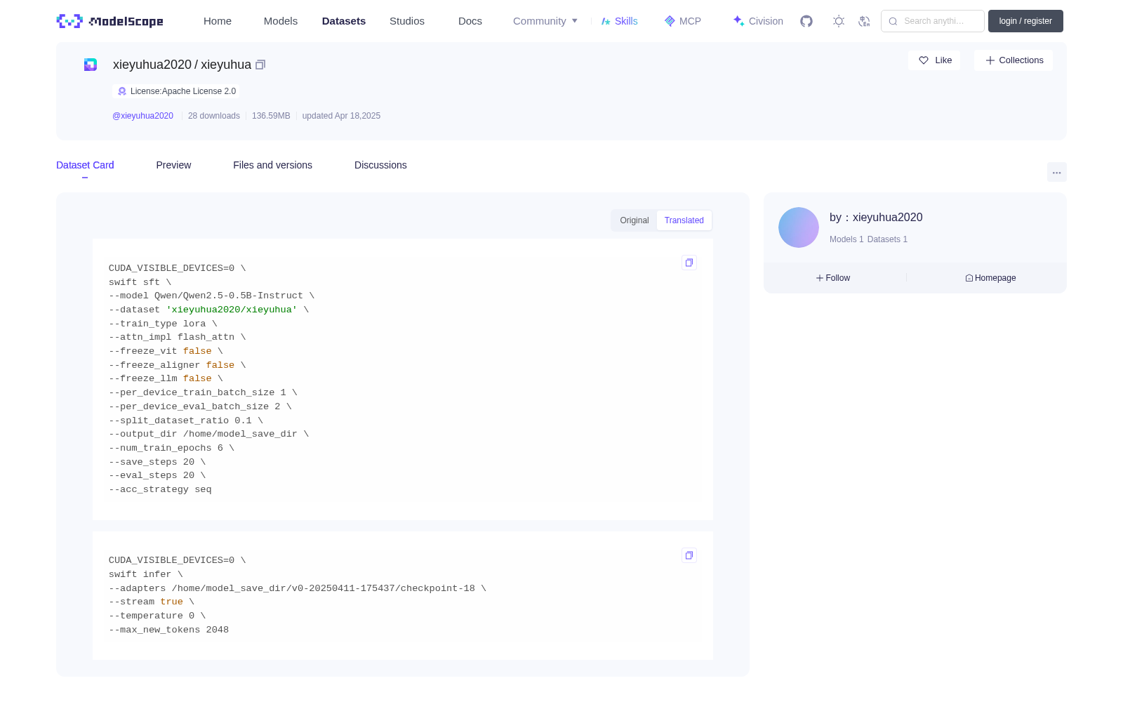This screenshot has width=1123, height=702.
Task: Click the "--temperature 0" code line
Action: [x=157, y=616]
